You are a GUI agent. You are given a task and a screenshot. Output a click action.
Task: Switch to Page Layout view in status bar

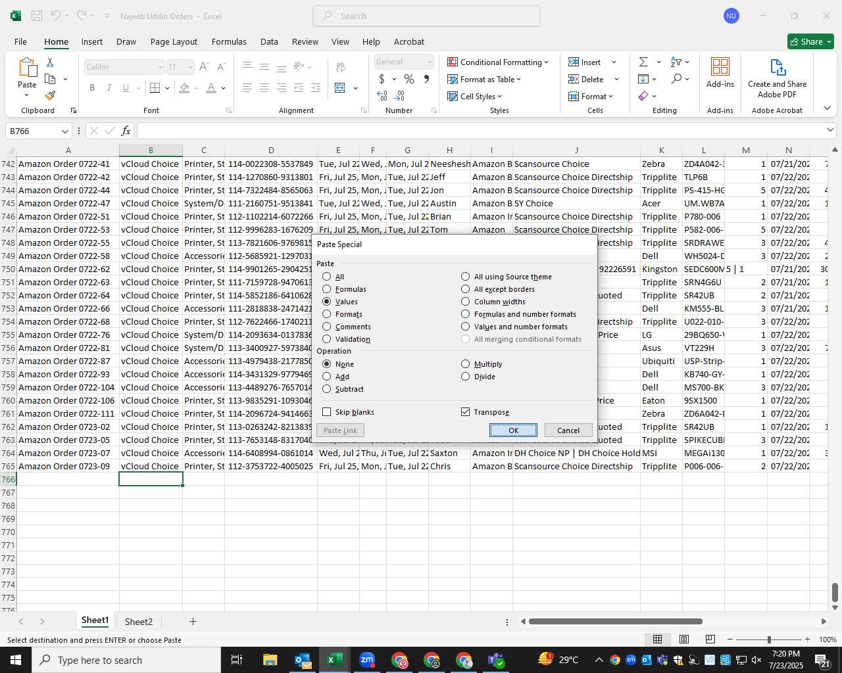coord(684,639)
